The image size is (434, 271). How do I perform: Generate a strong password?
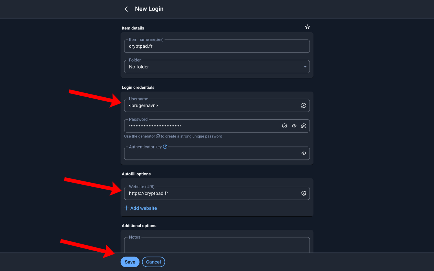[304, 126]
